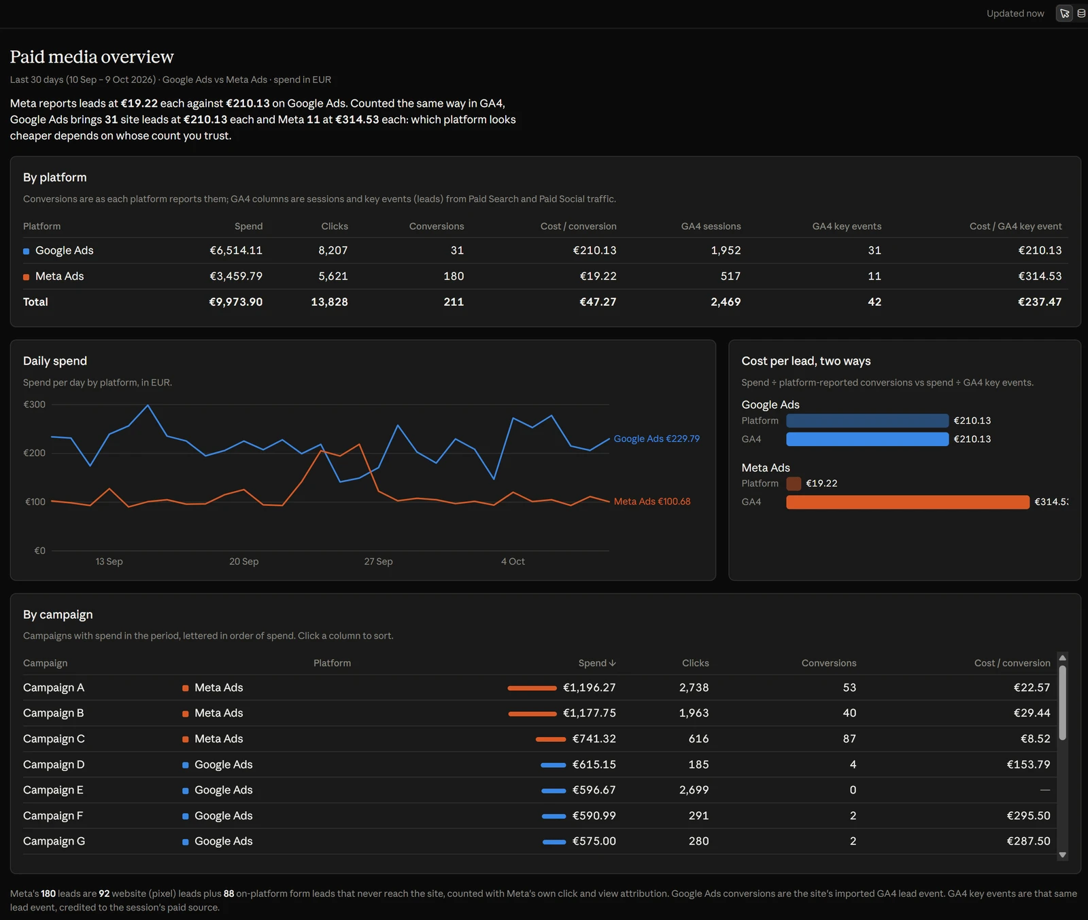
Task: Sort campaign table by Platform header
Action: tap(332, 663)
